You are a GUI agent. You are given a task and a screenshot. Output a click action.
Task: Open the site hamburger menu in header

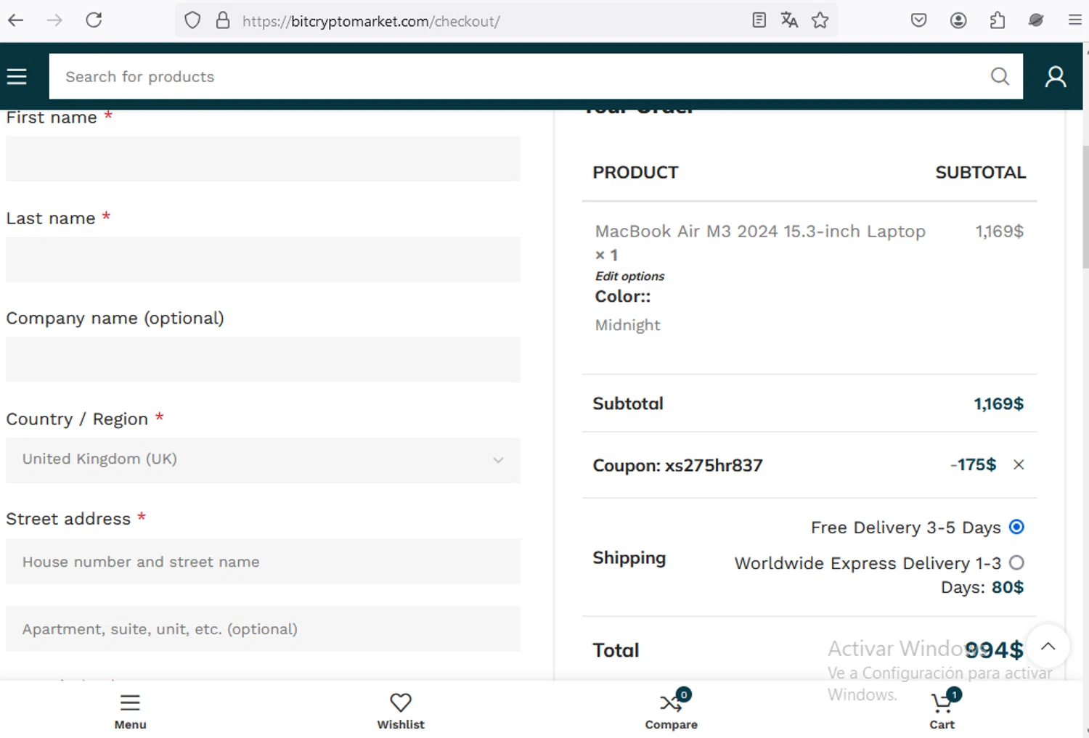17,76
